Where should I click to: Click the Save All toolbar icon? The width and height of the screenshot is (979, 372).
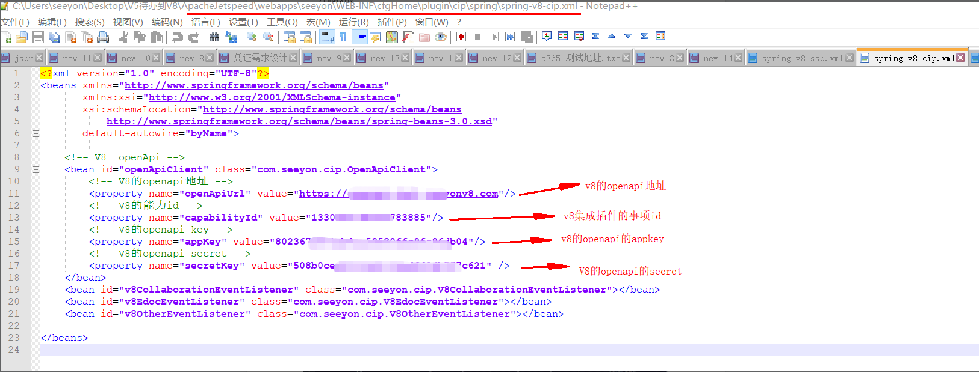tap(54, 37)
